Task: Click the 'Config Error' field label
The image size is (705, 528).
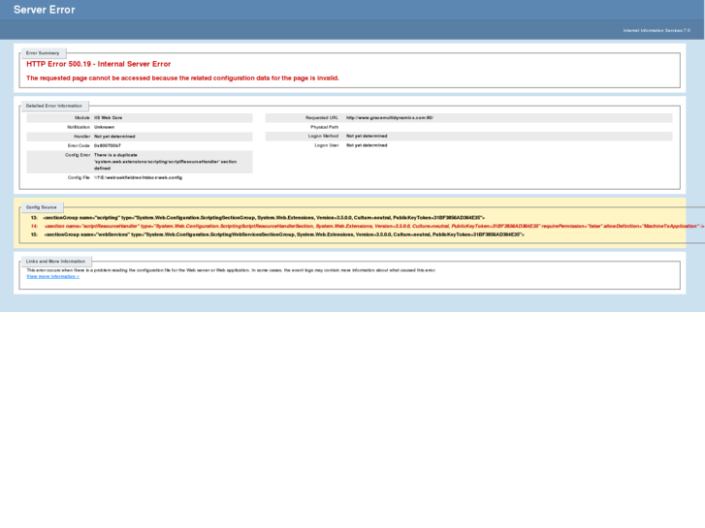Action: pyautogui.click(x=78, y=155)
